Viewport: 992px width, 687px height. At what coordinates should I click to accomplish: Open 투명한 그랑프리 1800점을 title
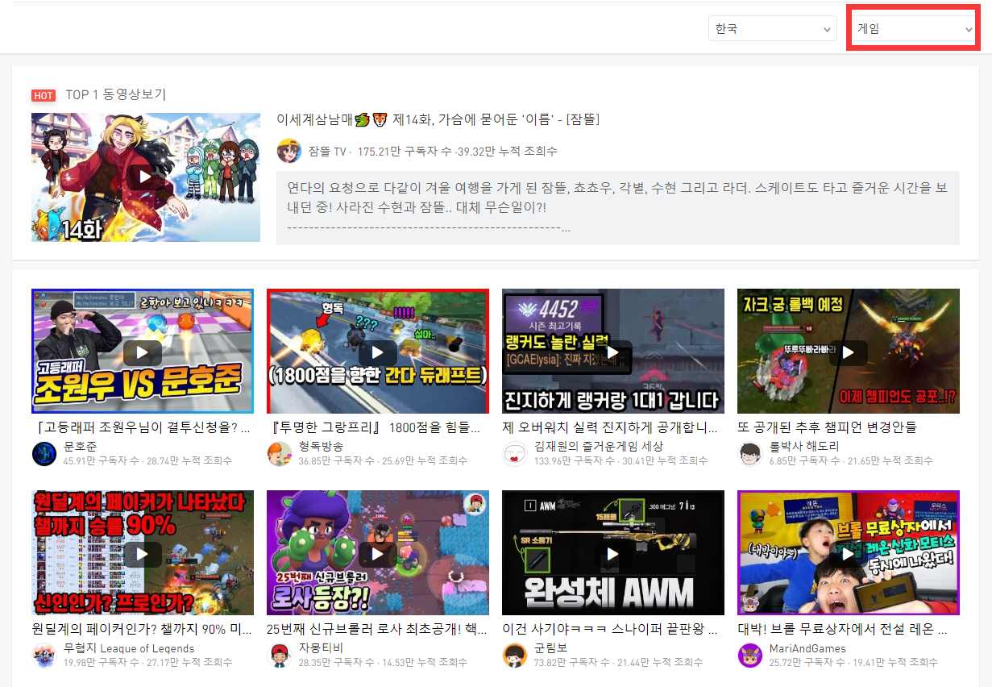pyautogui.click(x=376, y=427)
